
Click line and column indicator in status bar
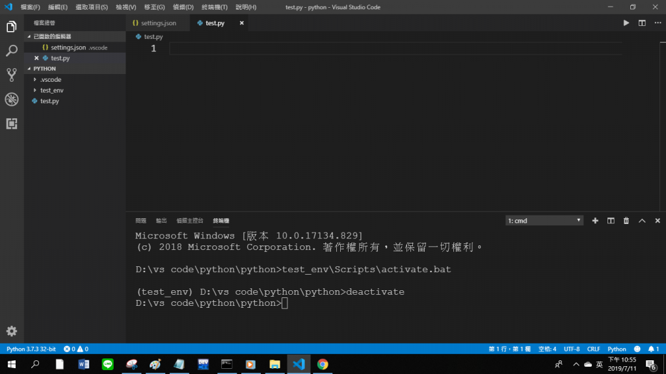(x=509, y=349)
